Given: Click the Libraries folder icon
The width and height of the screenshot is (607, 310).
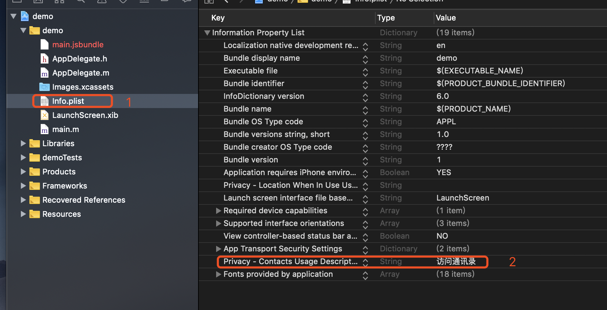Looking at the screenshot, I should tap(35, 143).
